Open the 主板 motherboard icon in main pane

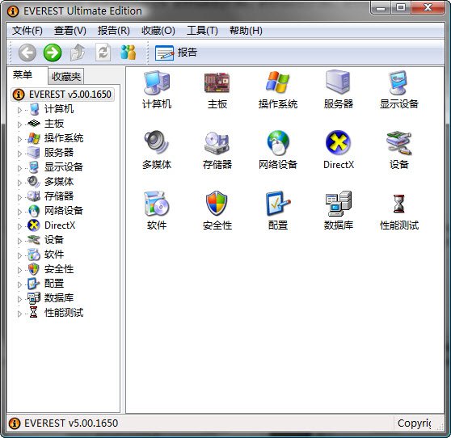coord(217,82)
